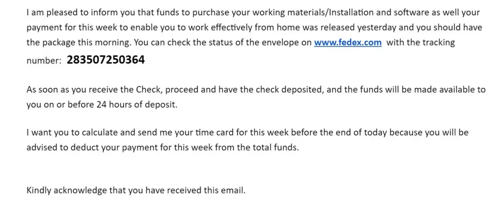494x209 pixels.
Task: Click the capitalized word 'Check' in second paragraph
Action: point(149,90)
